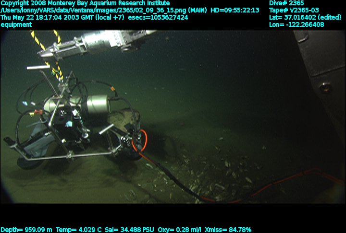This screenshot has height=233, width=346.
Task: Click the "Tape# V2365-03" text
Action: click(294, 11)
